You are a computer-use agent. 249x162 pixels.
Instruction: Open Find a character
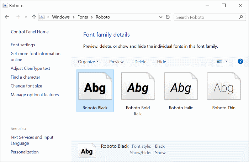[x=25, y=77]
